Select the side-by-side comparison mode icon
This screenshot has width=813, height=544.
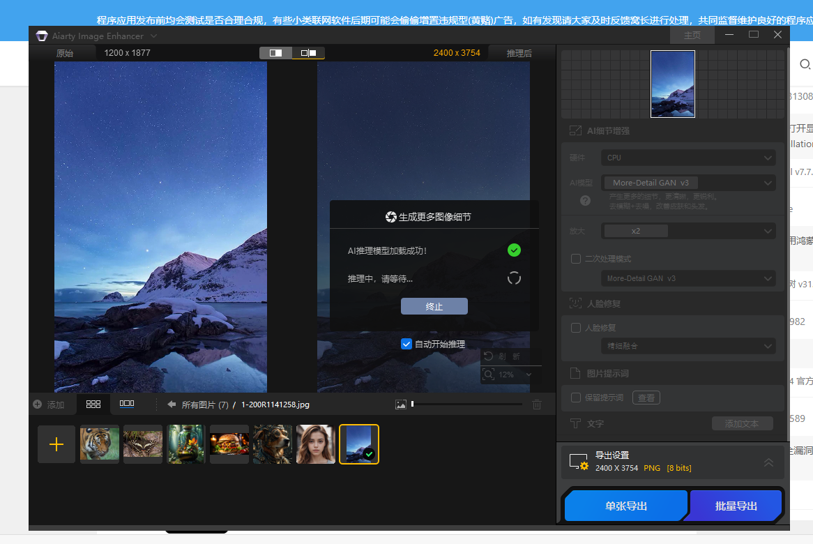click(x=308, y=53)
